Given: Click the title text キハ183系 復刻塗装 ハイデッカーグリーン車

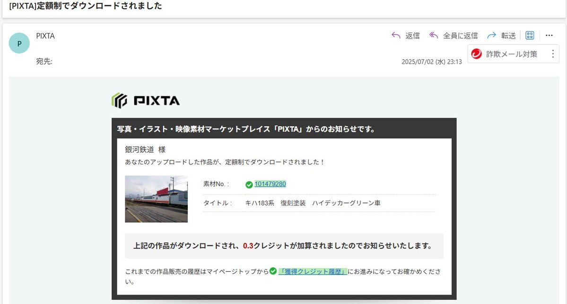Looking at the screenshot, I should click(313, 203).
